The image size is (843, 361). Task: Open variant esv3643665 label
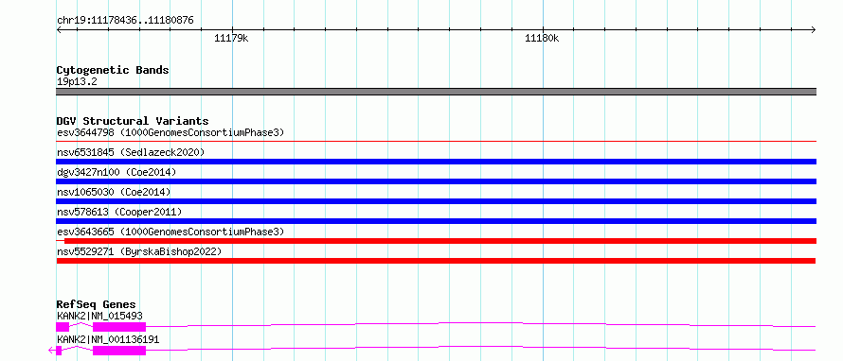tap(170, 232)
